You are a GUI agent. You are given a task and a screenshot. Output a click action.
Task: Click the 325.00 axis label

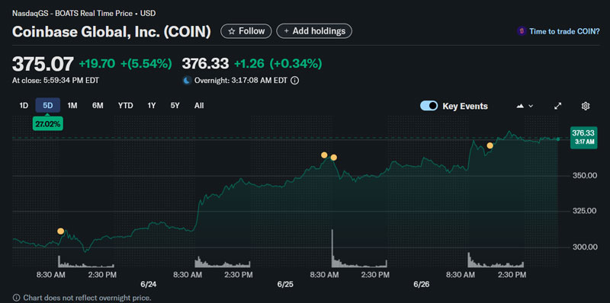585,212
